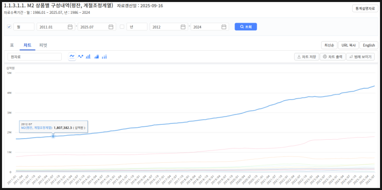Switch language with English button
The image size is (382, 190).
pyautogui.click(x=369, y=45)
